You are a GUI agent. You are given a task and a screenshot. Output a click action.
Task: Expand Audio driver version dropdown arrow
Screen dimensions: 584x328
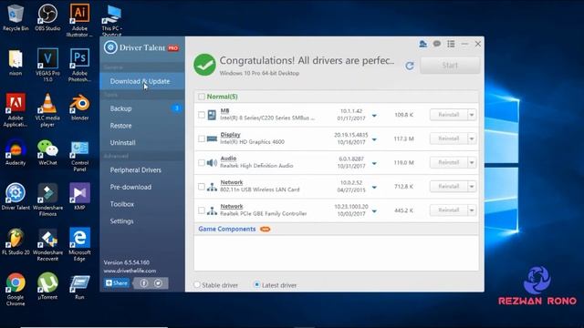point(374,163)
